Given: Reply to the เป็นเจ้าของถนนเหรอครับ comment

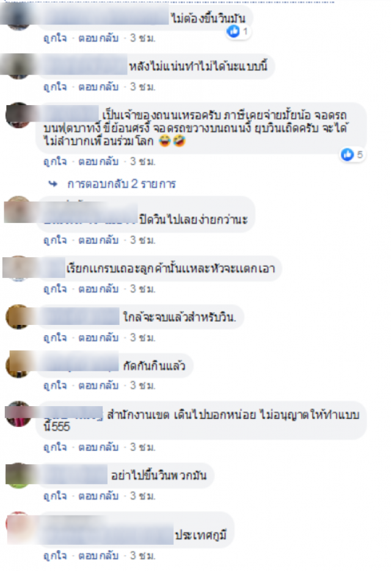Looking at the screenshot, I should [98, 161].
